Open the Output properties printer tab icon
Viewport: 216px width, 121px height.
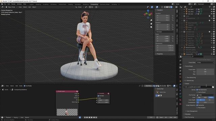(180, 68)
